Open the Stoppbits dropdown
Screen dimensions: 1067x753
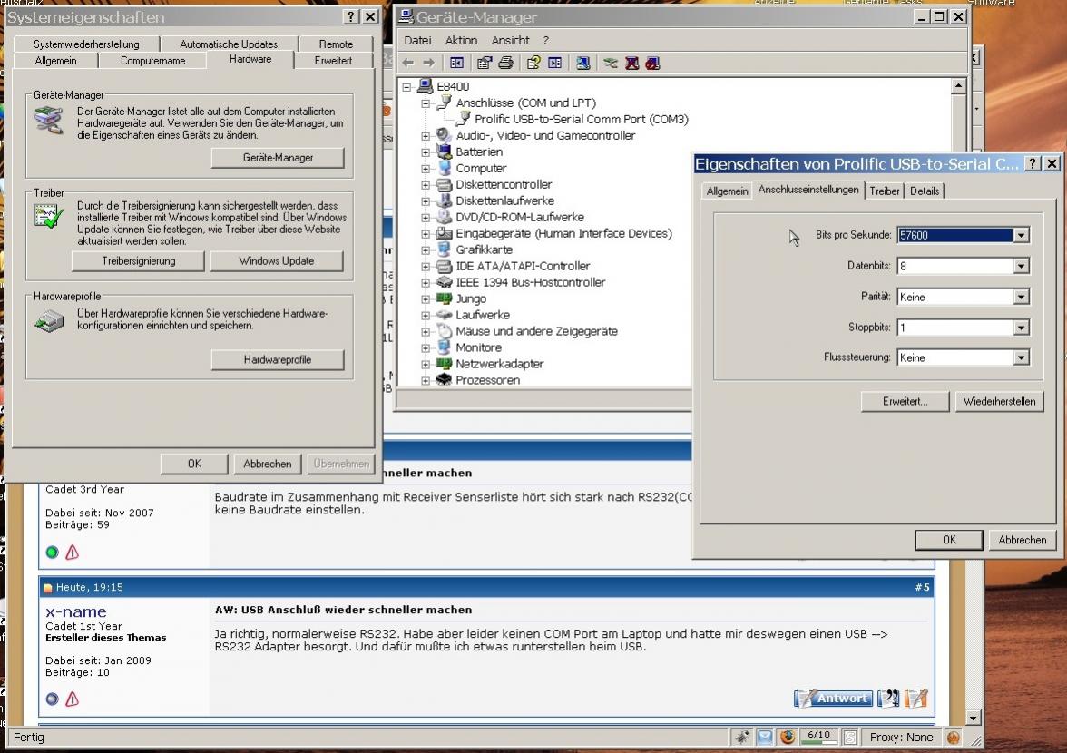pos(1021,328)
